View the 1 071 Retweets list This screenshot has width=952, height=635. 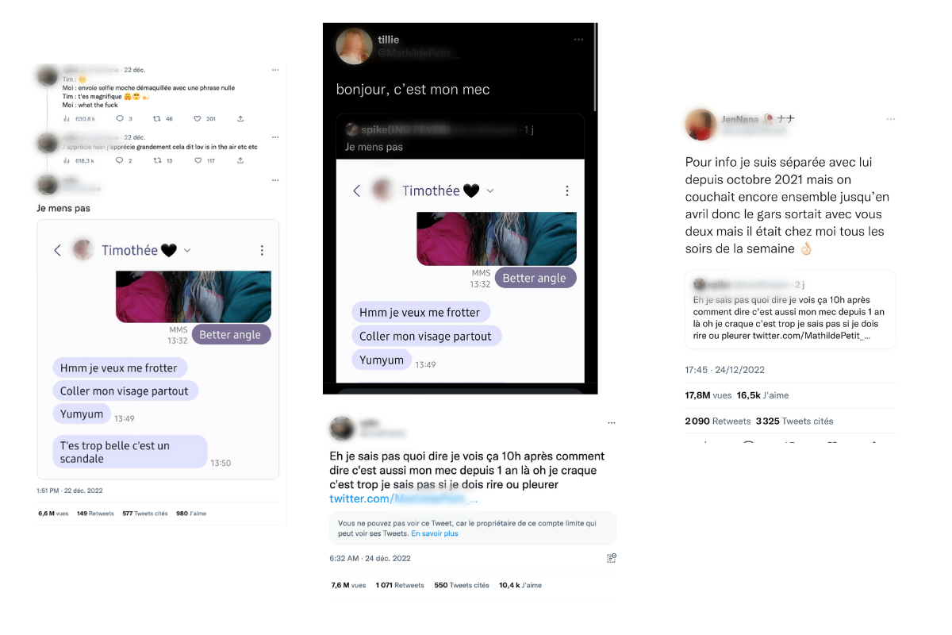tap(400, 585)
